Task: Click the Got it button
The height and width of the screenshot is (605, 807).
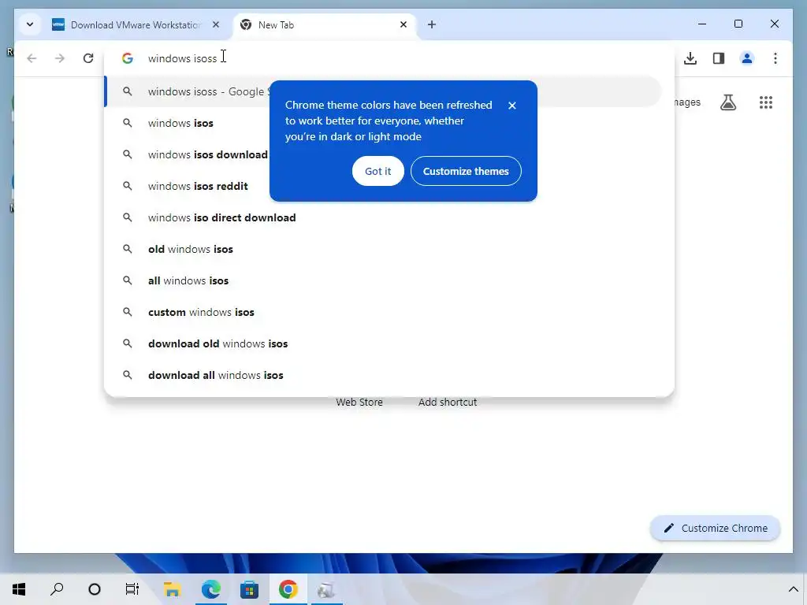Action: [x=378, y=171]
